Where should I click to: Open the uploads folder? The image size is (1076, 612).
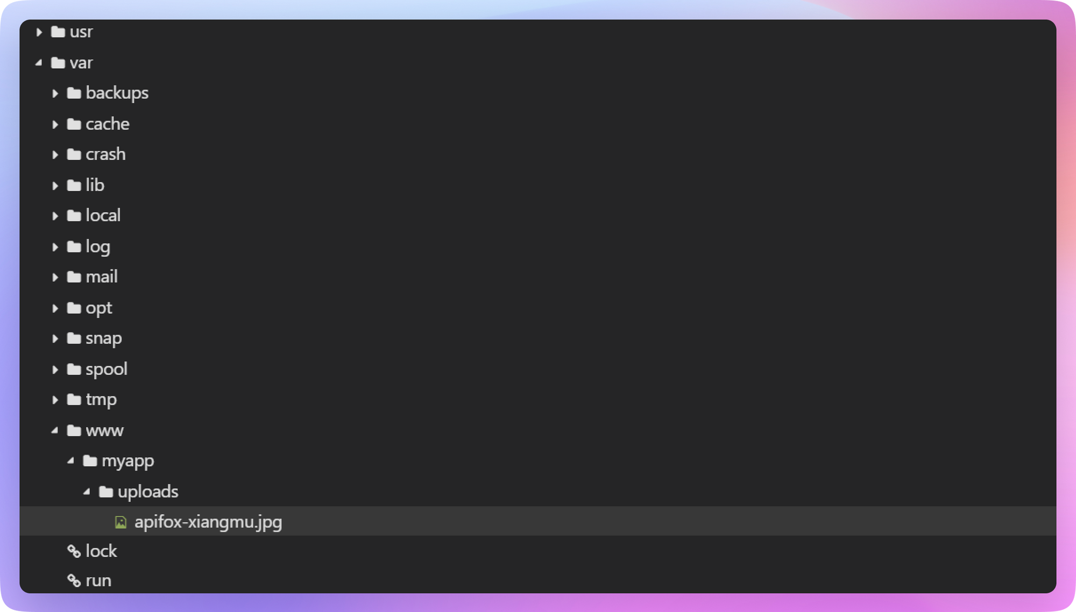click(148, 491)
